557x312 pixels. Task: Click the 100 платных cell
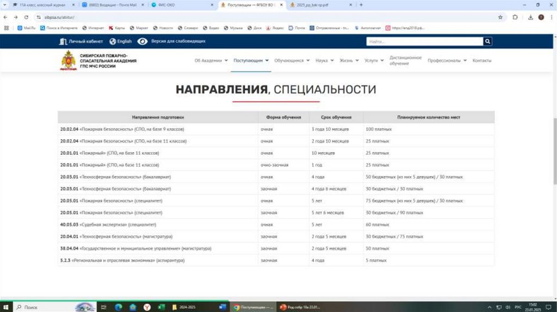point(429,129)
